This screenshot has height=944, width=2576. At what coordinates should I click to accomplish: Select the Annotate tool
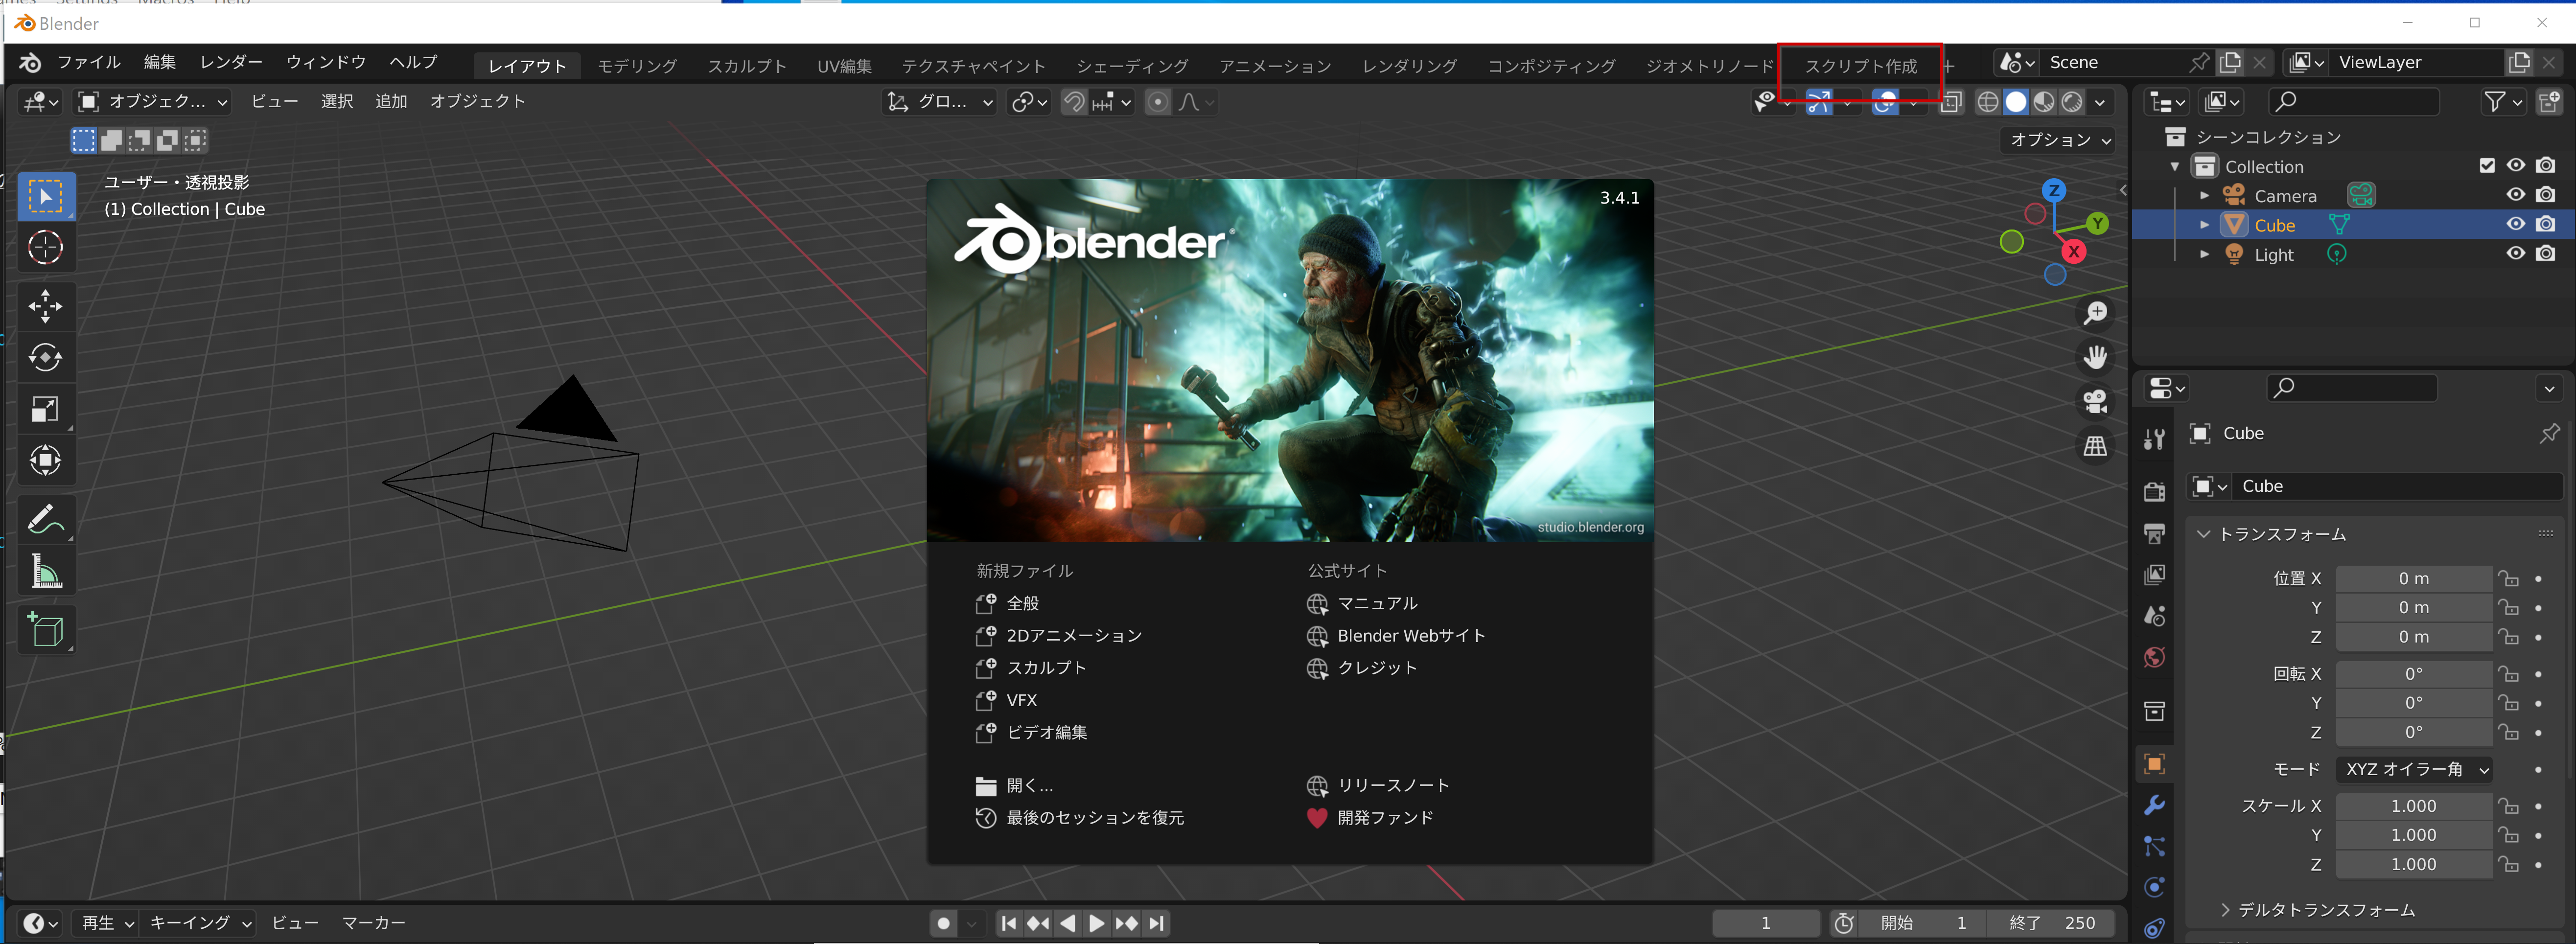point(45,519)
